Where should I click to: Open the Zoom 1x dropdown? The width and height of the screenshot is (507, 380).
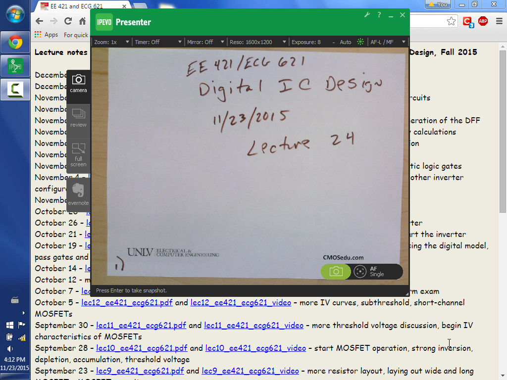point(111,42)
